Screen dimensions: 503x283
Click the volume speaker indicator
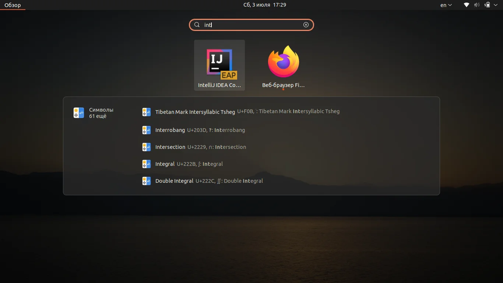(x=477, y=5)
